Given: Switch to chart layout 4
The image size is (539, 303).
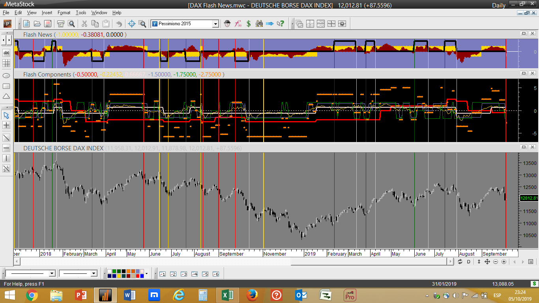Looking at the screenshot, I should pos(194,274).
